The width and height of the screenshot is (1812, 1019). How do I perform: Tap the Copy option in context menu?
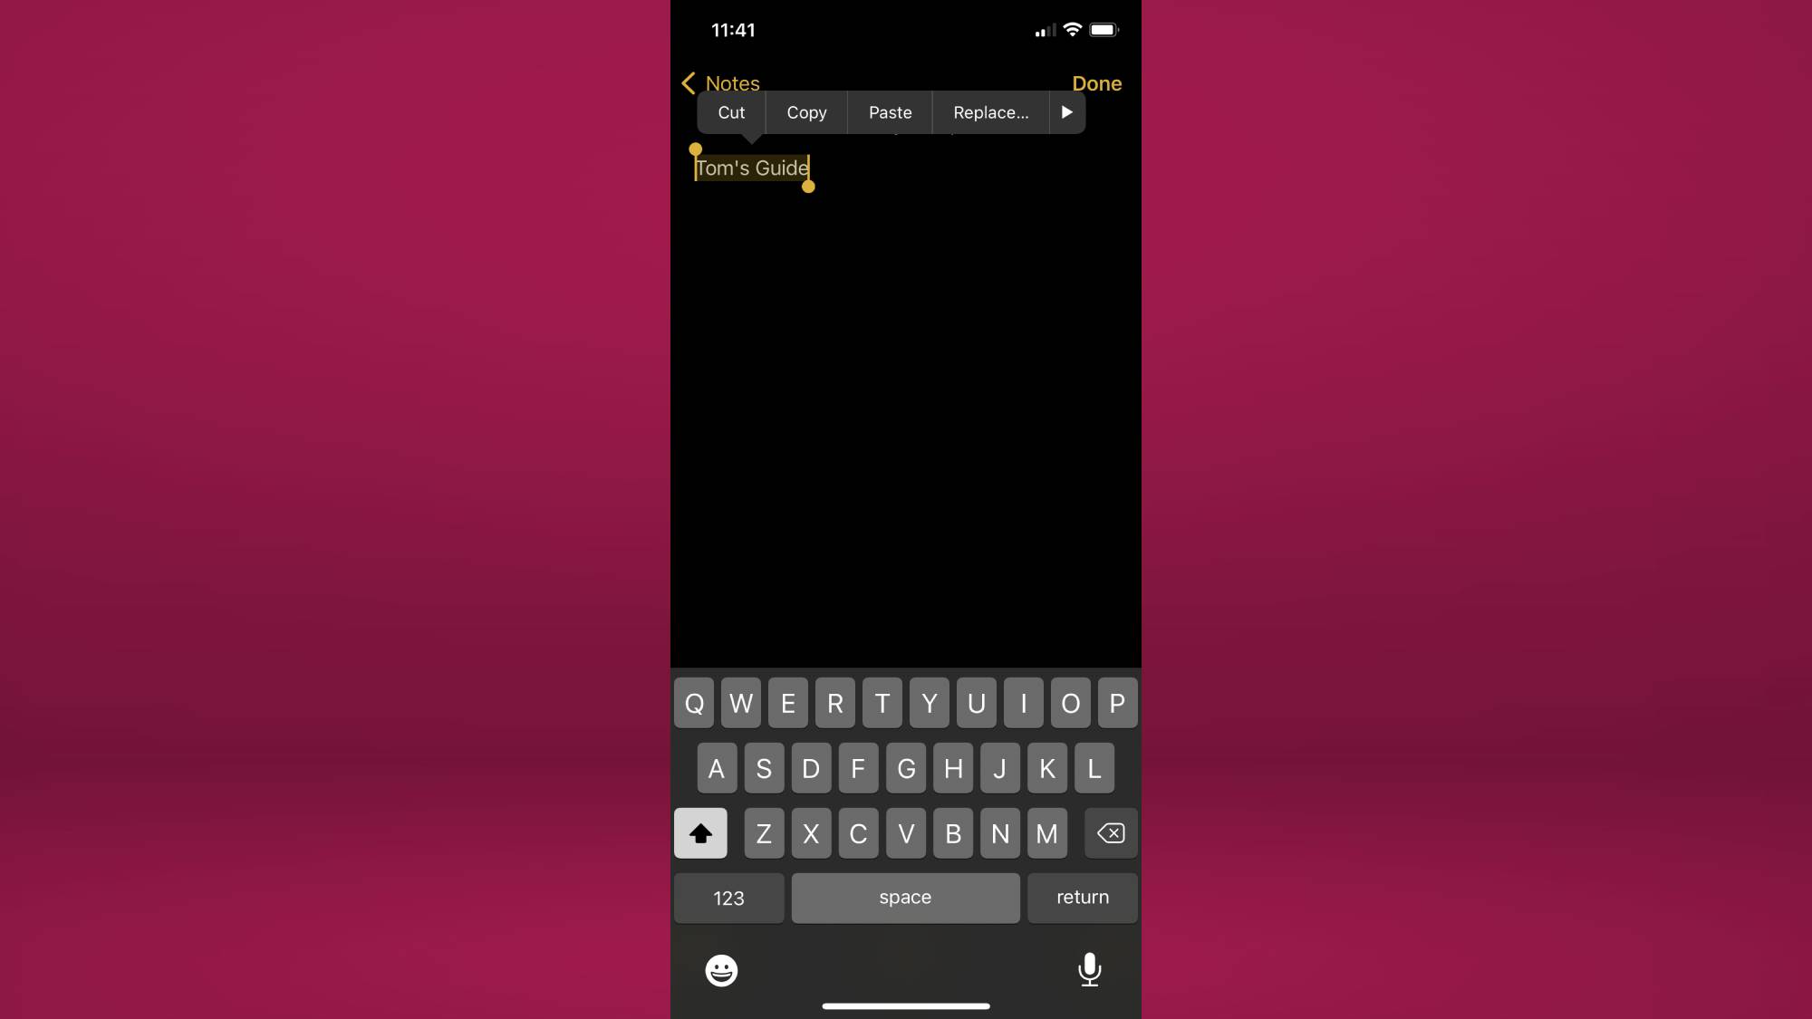[x=806, y=112]
